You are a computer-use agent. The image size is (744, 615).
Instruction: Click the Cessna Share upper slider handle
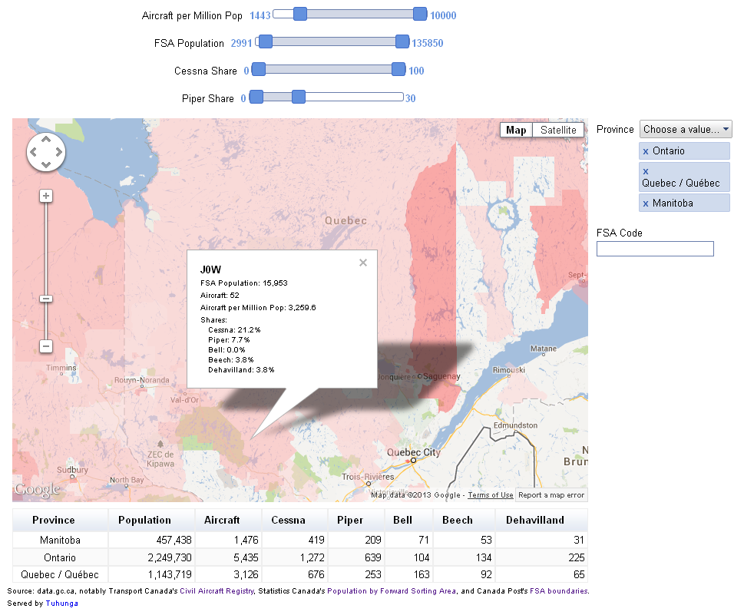pos(398,69)
